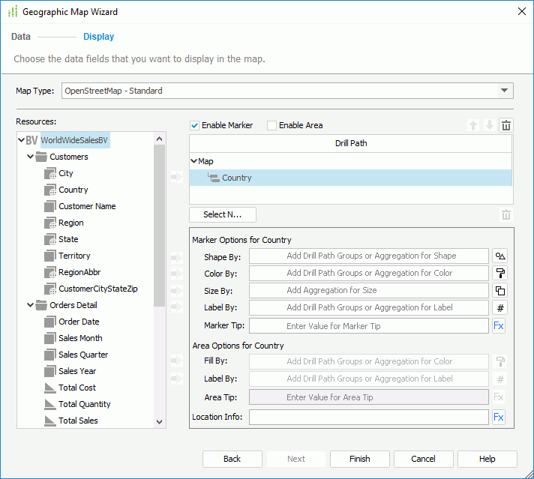Select RegionAbbr in the resources tree
Viewport: 534px width, 479px height.
pyautogui.click(x=79, y=272)
